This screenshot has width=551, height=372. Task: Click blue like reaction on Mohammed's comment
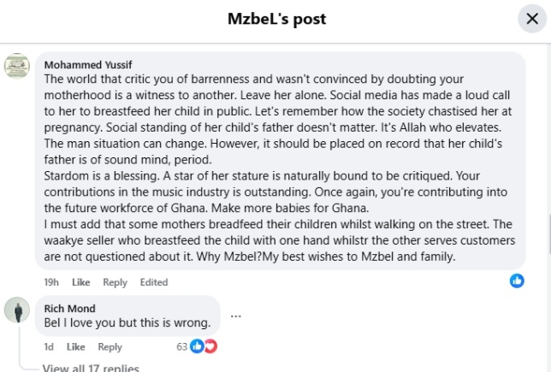pyautogui.click(x=517, y=280)
